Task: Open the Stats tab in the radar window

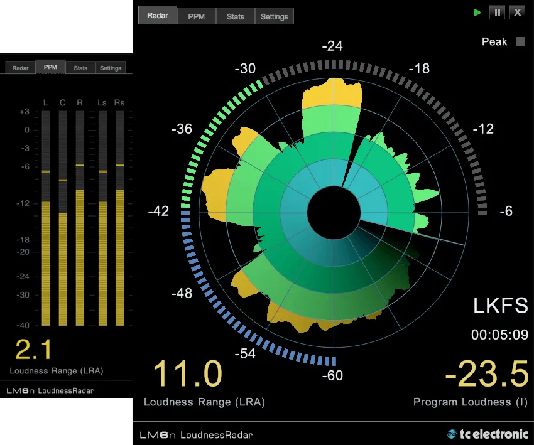Action: pyautogui.click(x=235, y=16)
